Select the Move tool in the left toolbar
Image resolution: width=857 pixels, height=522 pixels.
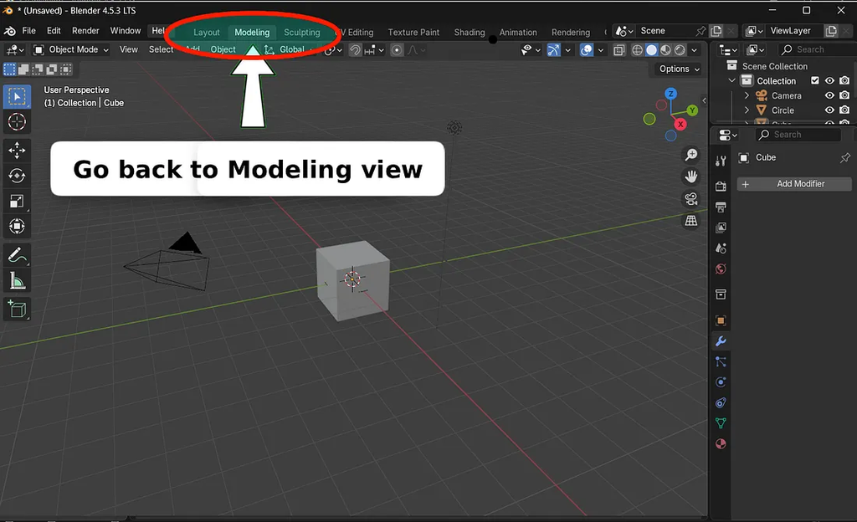(17, 151)
